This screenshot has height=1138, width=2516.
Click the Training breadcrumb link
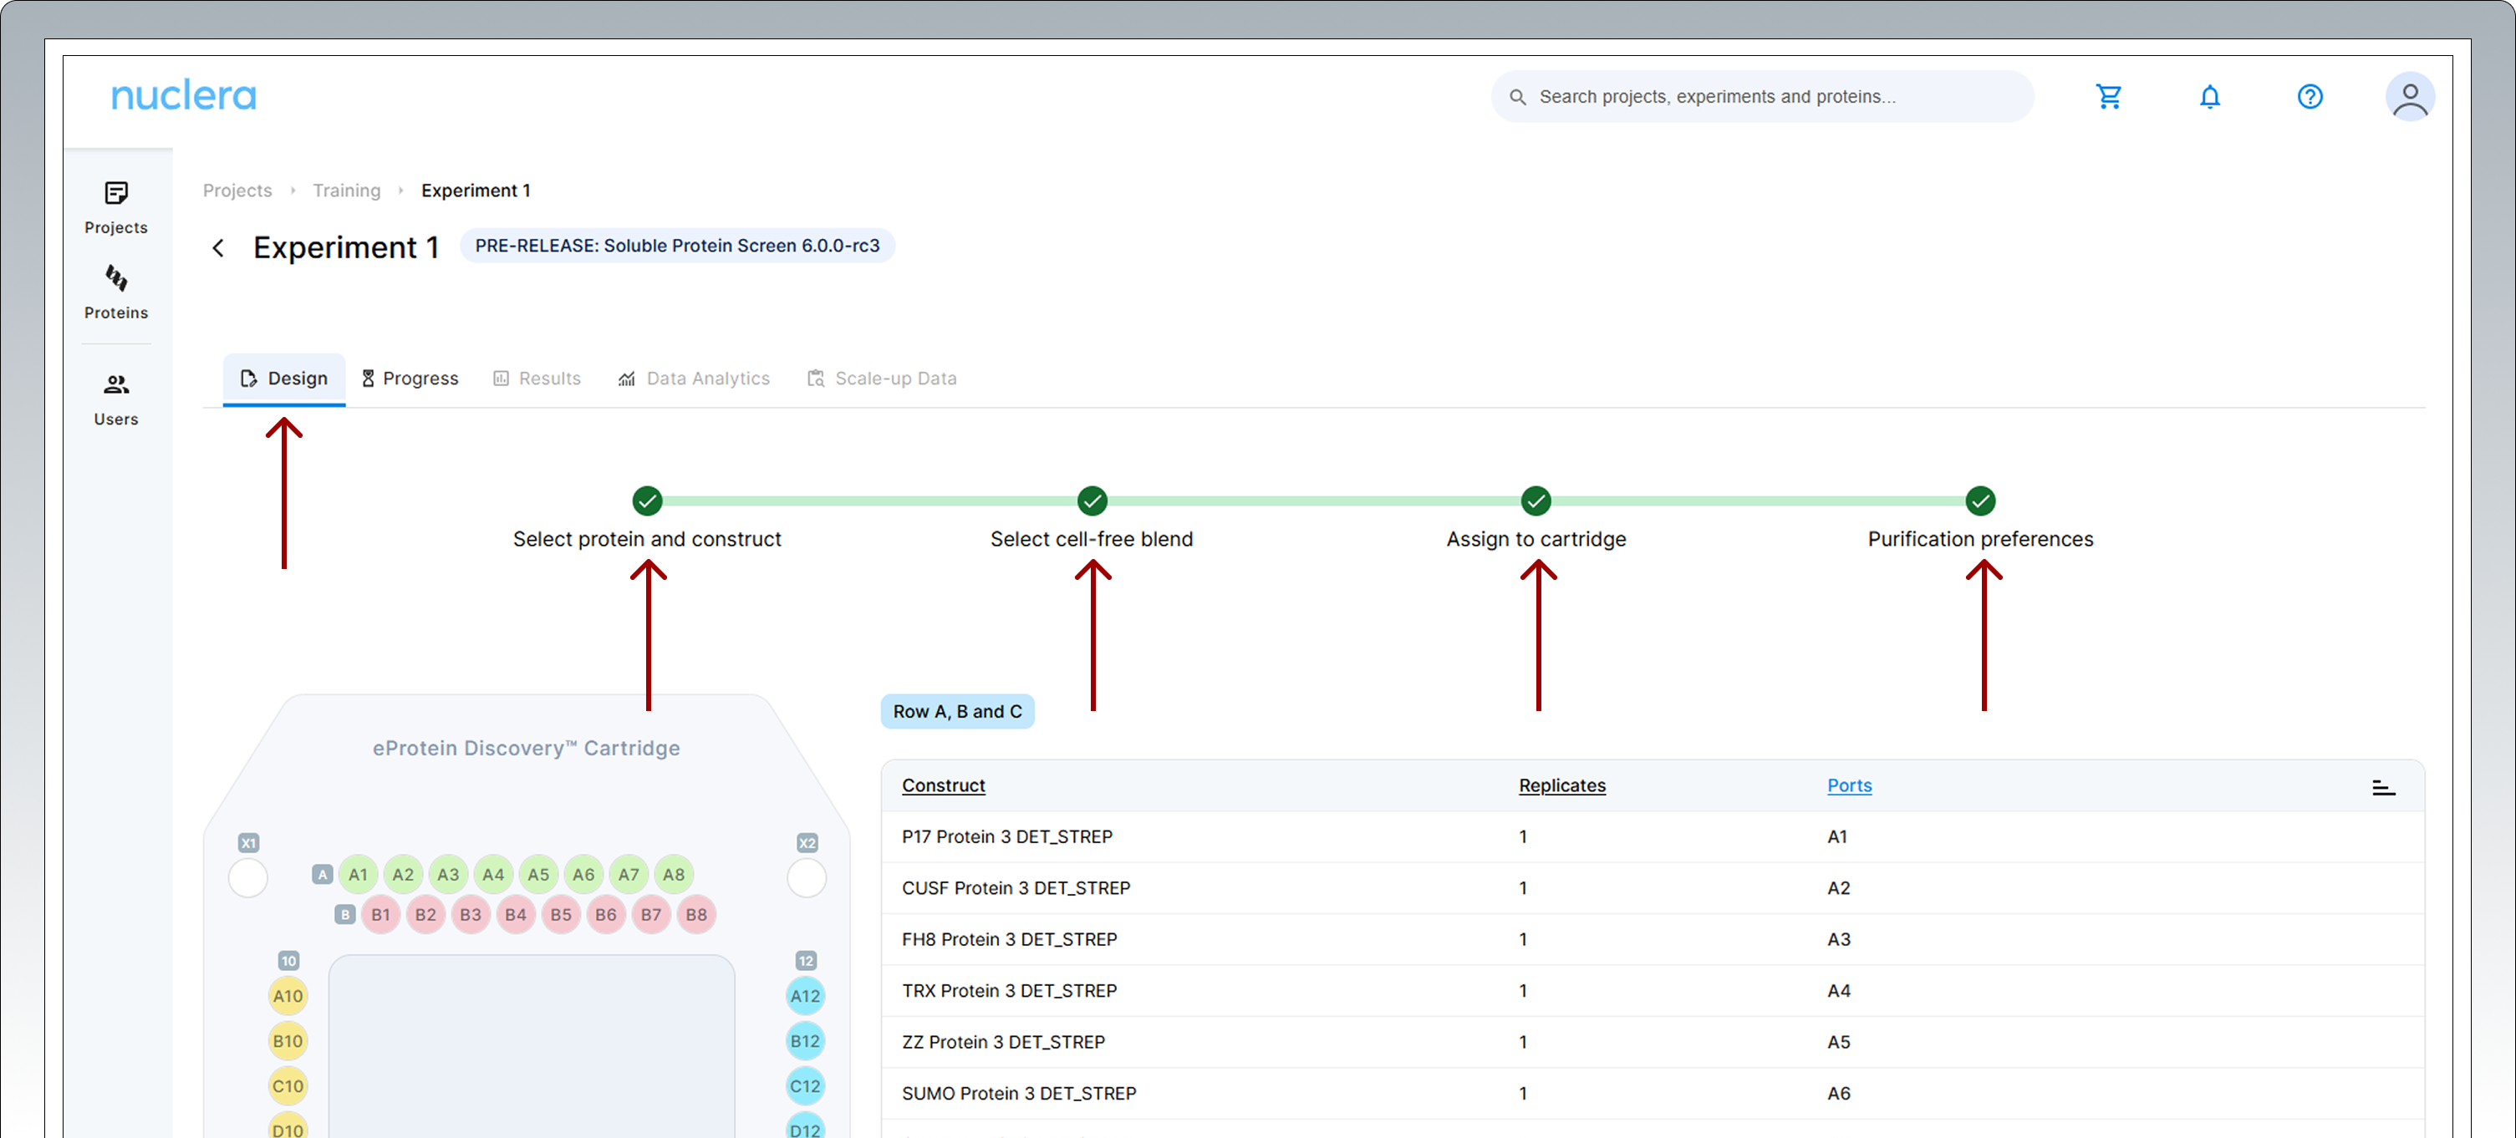click(x=347, y=191)
